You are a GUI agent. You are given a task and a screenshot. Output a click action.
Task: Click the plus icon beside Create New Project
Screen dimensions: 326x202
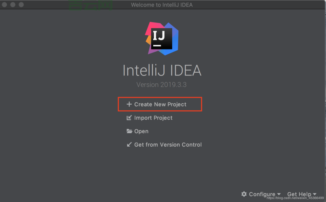(129, 104)
